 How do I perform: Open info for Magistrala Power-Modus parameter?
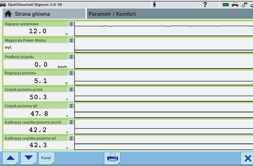[71, 40]
